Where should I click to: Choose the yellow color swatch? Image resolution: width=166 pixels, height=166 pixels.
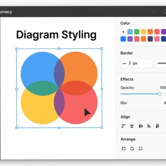(143, 32)
